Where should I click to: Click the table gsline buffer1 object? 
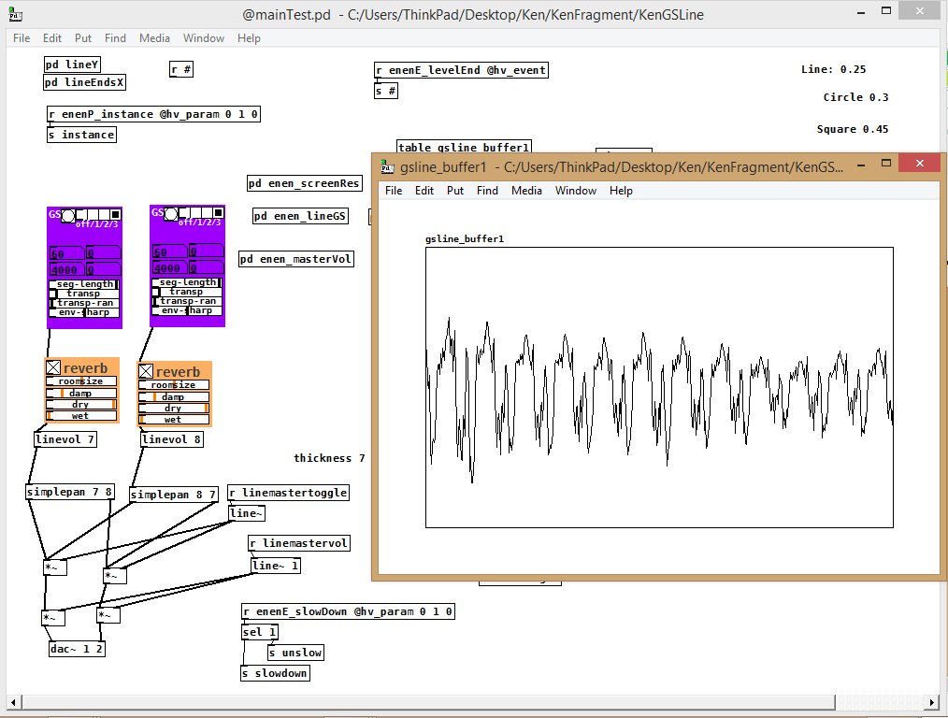465,147
